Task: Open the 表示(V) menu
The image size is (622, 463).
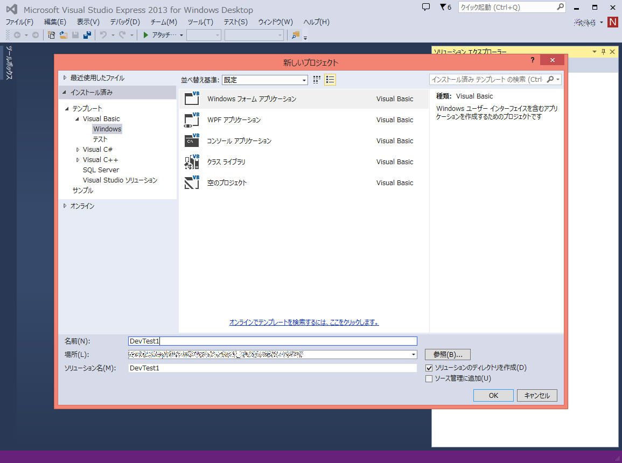Action: pos(88,22)
